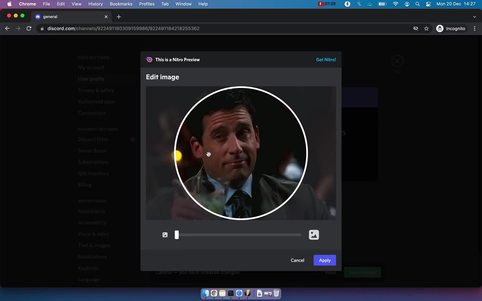Toggle Authorised apps settings
Image resolution: width=482 pixels, height=301 pixels.
tap(96, 102)
